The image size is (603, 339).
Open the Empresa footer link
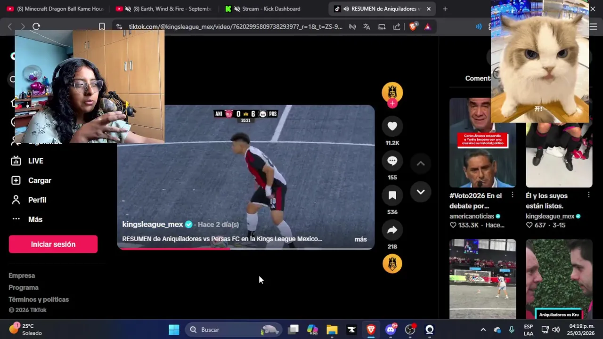tap(22, 275)
